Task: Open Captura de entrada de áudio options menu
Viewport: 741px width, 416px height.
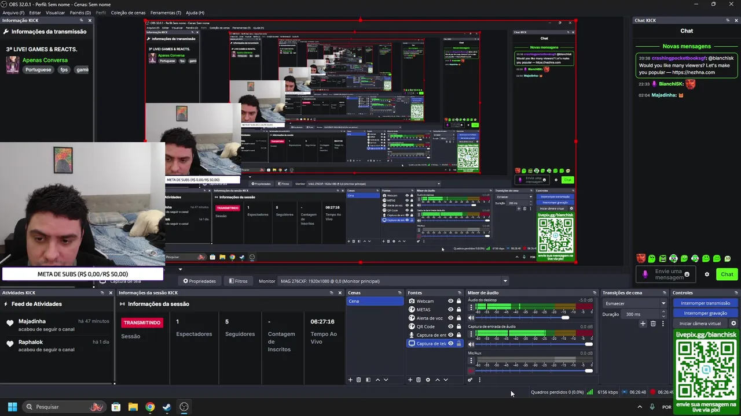Action: (471, 335)
